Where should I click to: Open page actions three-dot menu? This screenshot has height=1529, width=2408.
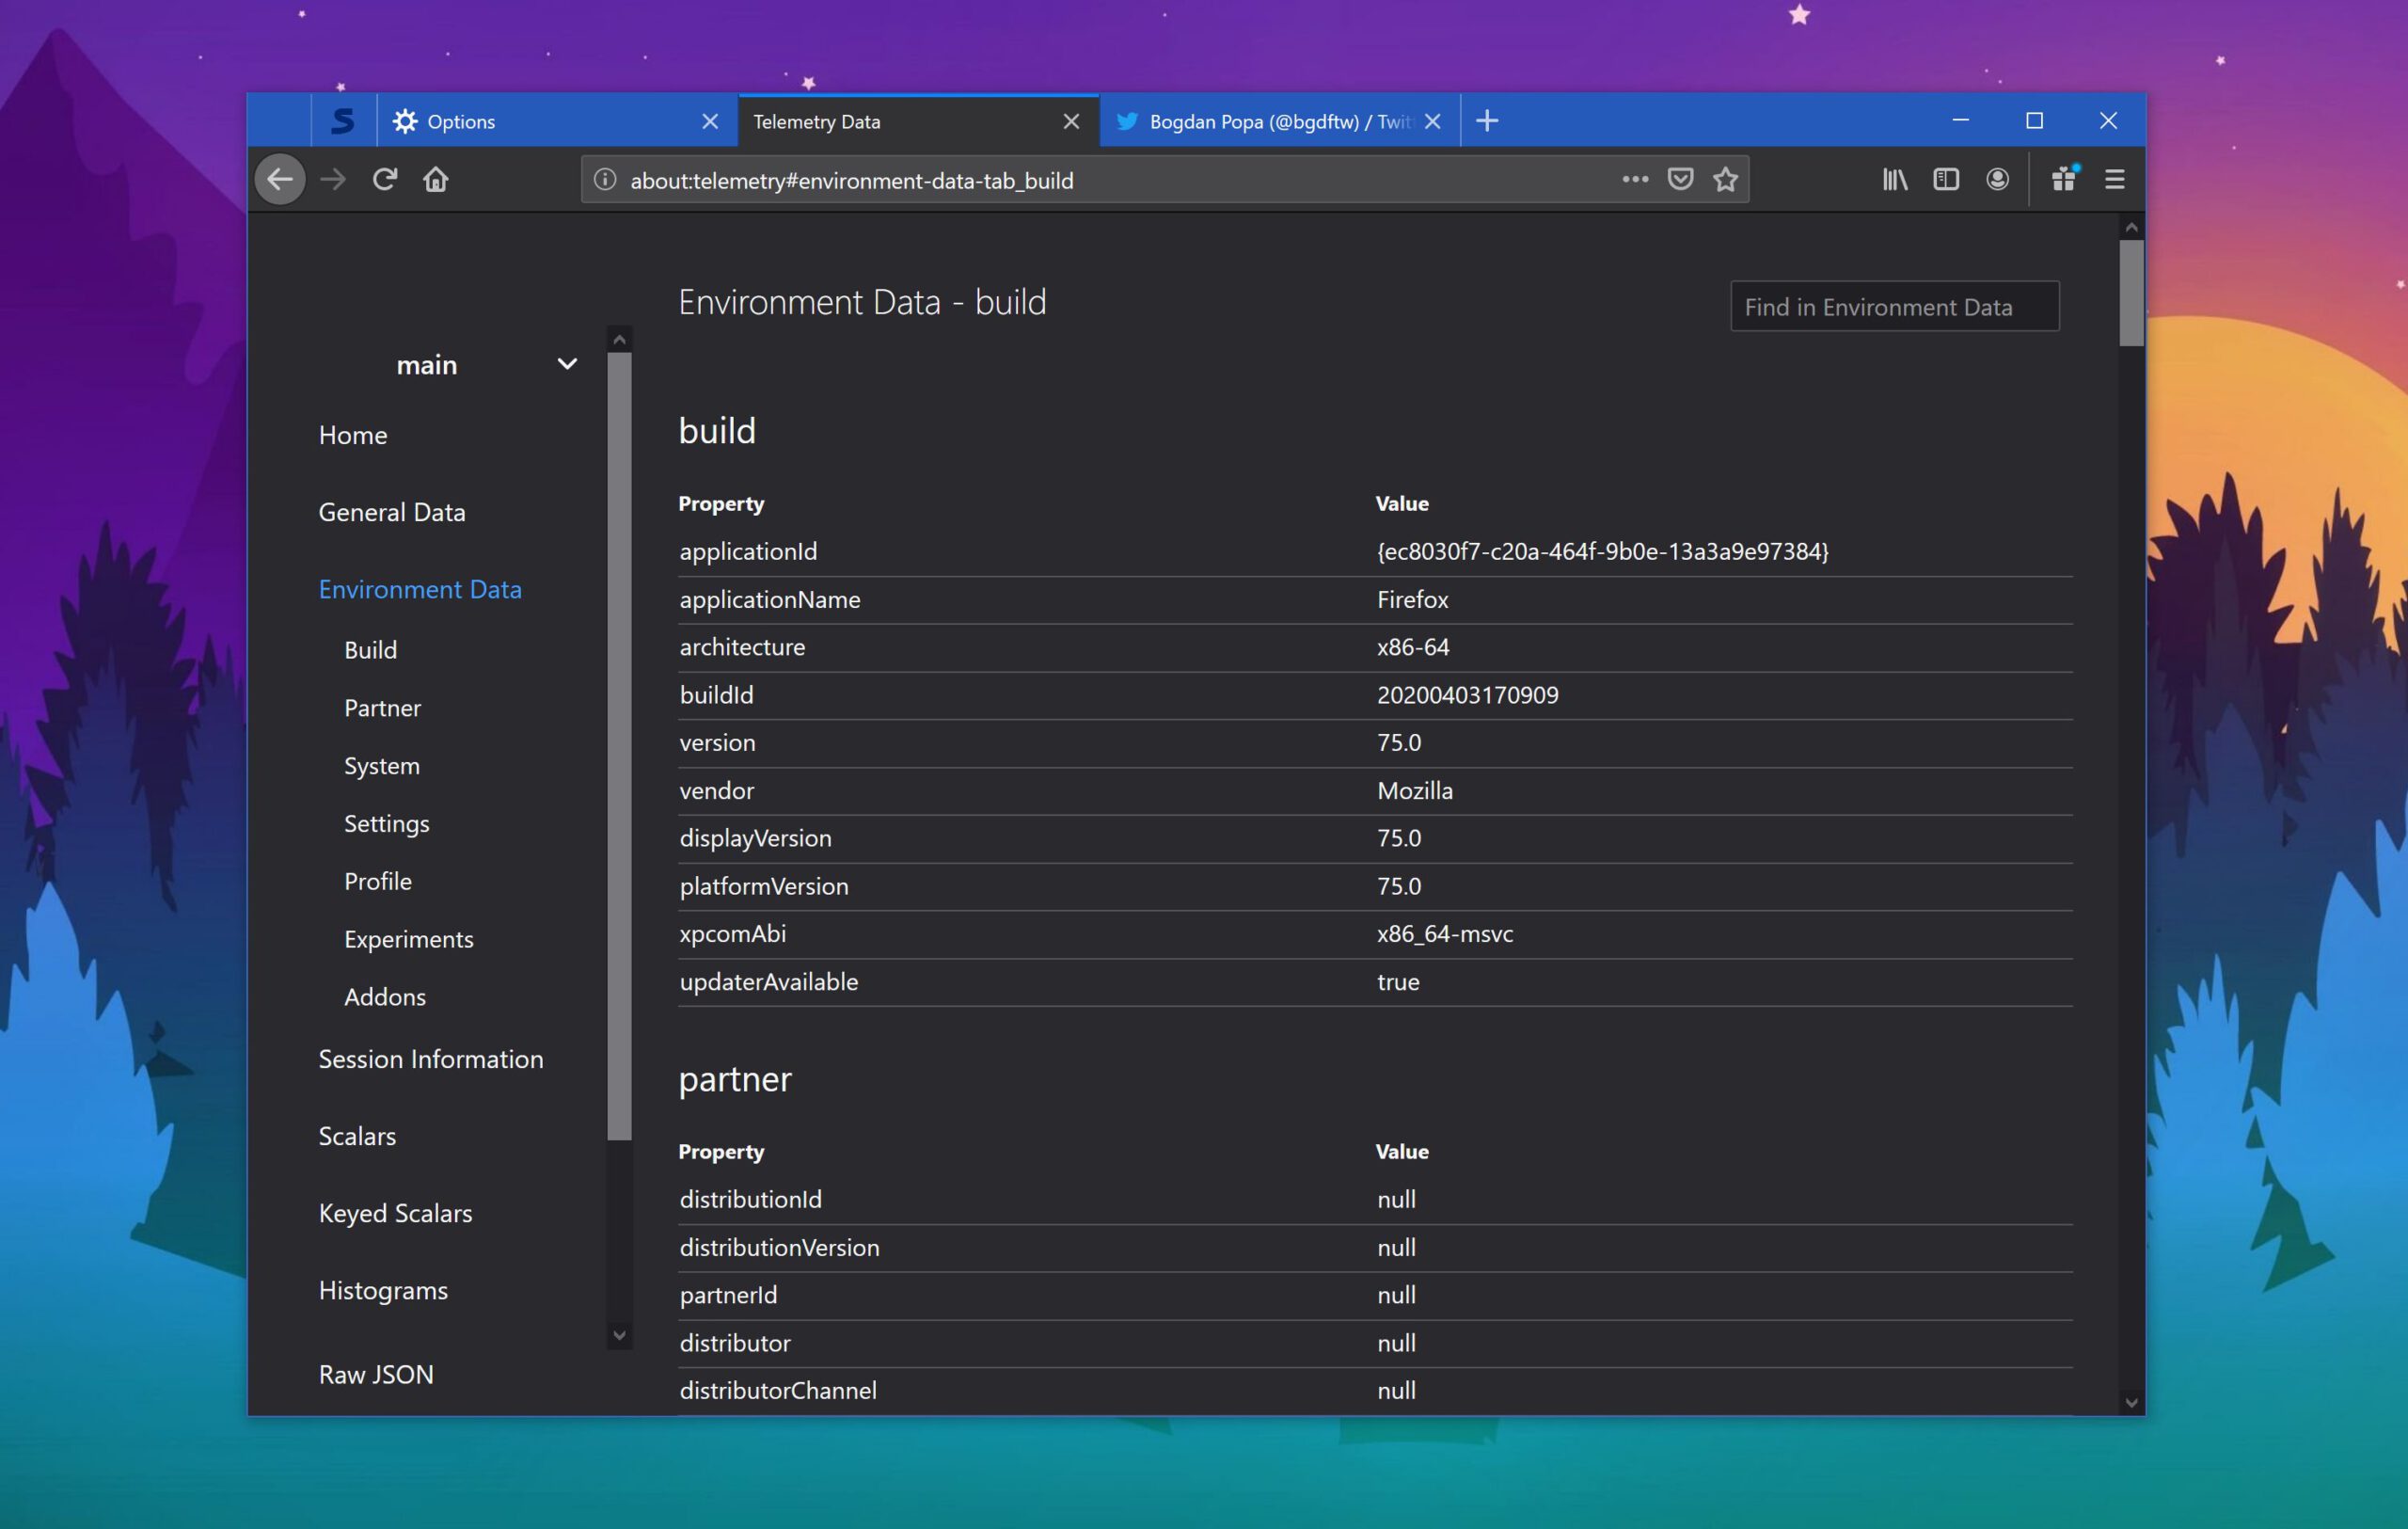[x=1635, y=180]
